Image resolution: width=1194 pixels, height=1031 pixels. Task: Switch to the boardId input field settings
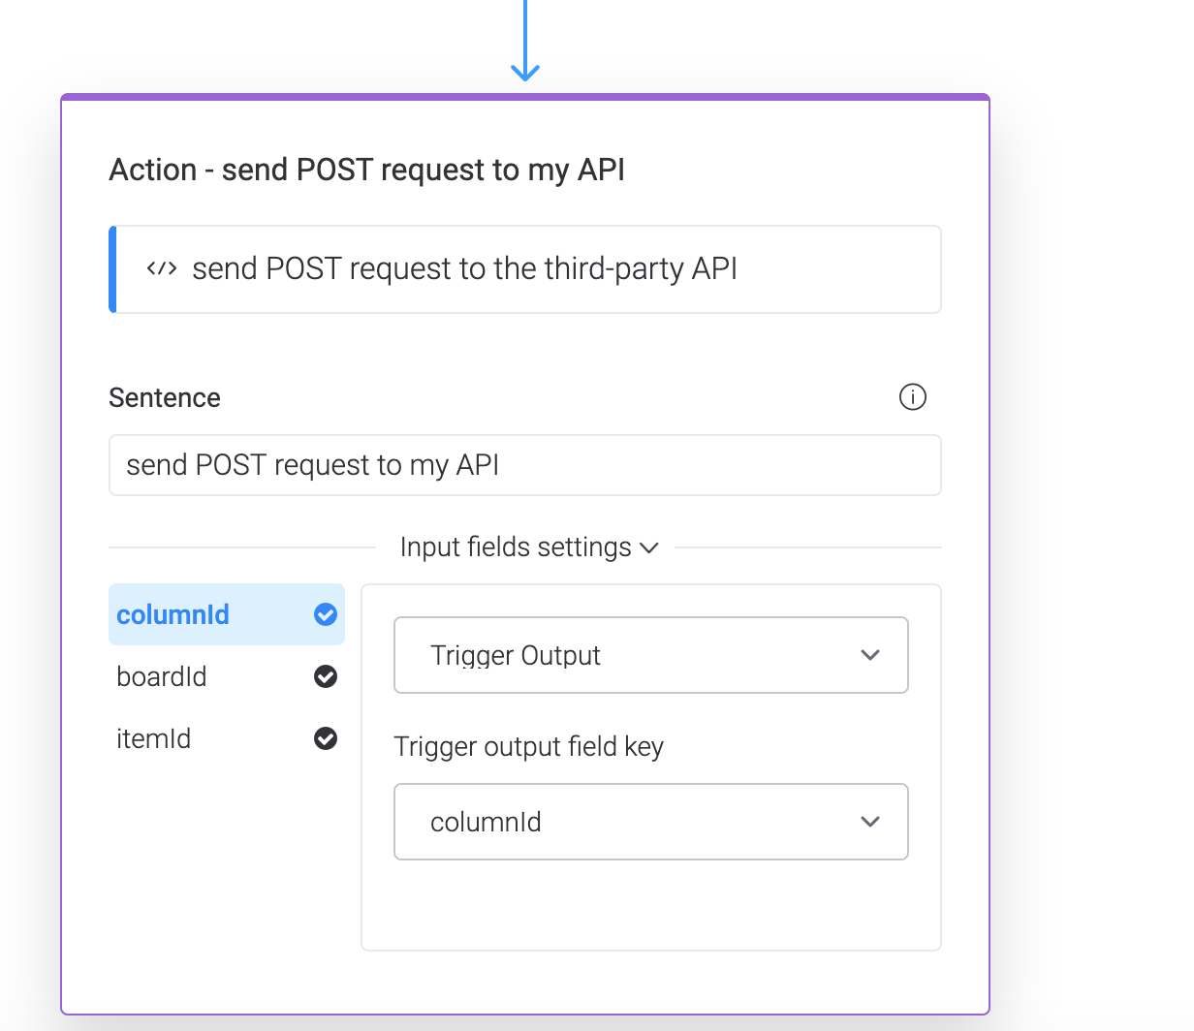[162, 676]
